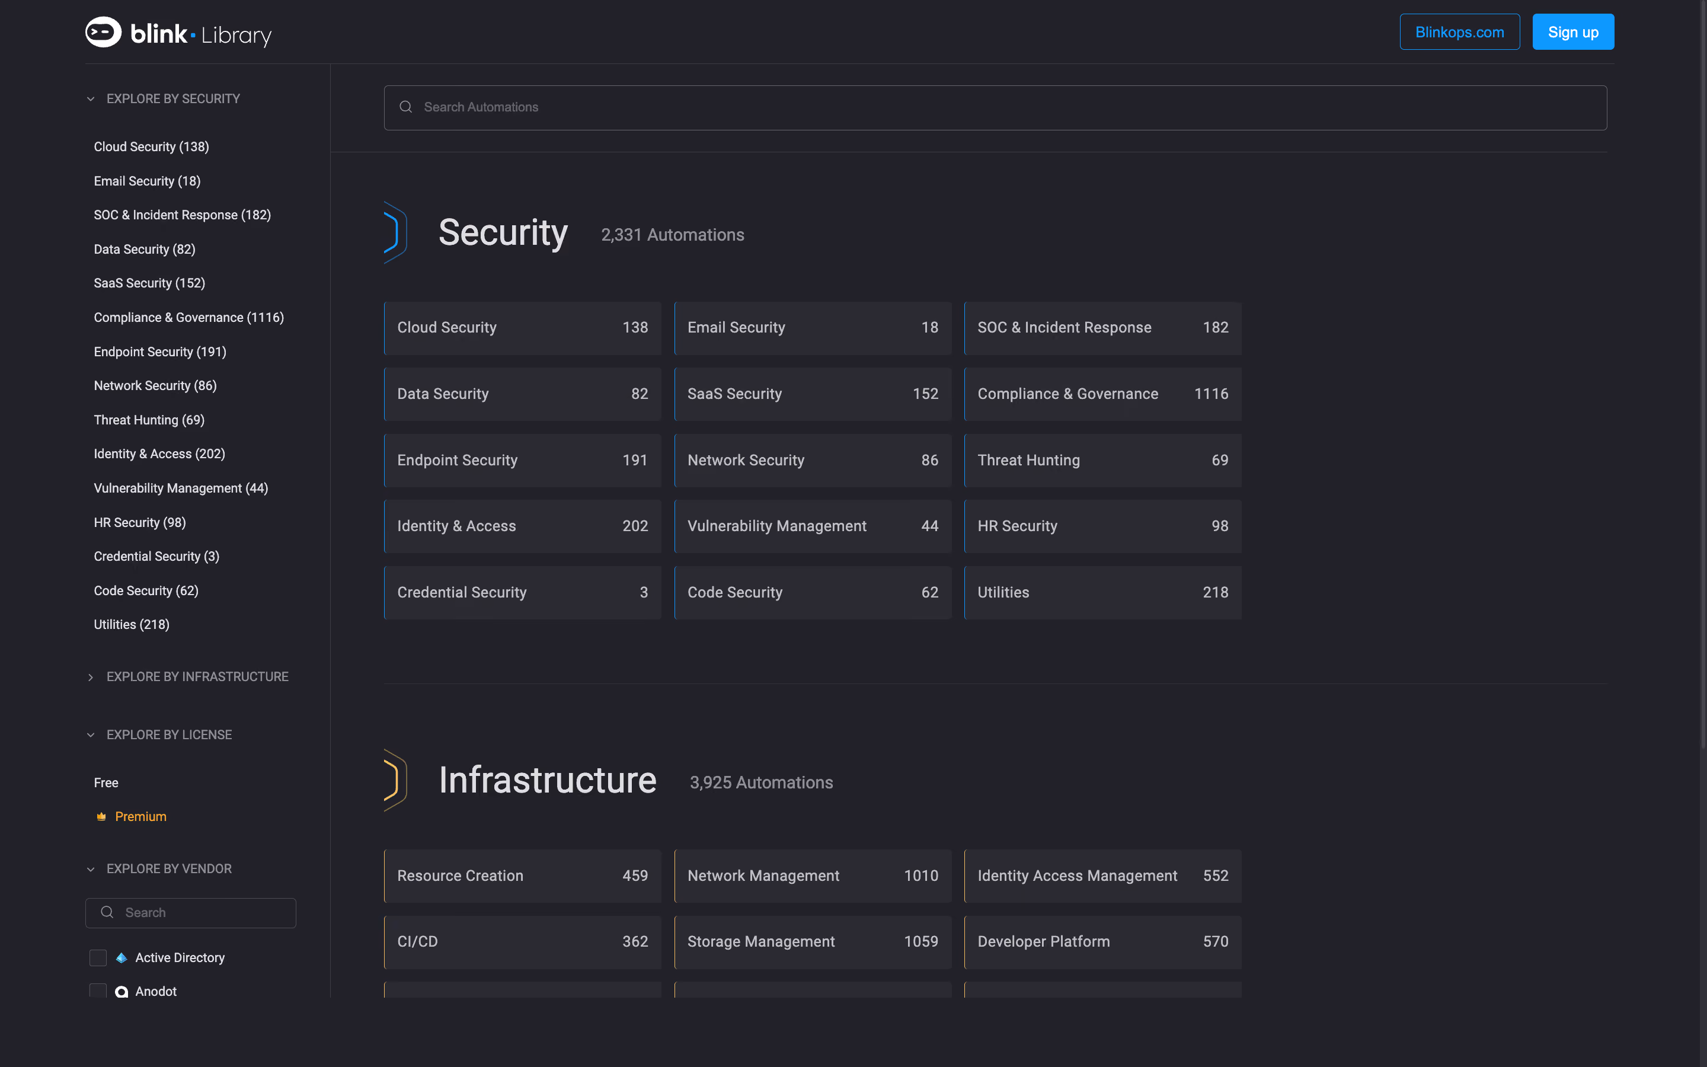Image resolution: width=1707 pixels, height=1067 pixels.
Task: Open the Identity & Access 202 card
Action: pos(523,526)
